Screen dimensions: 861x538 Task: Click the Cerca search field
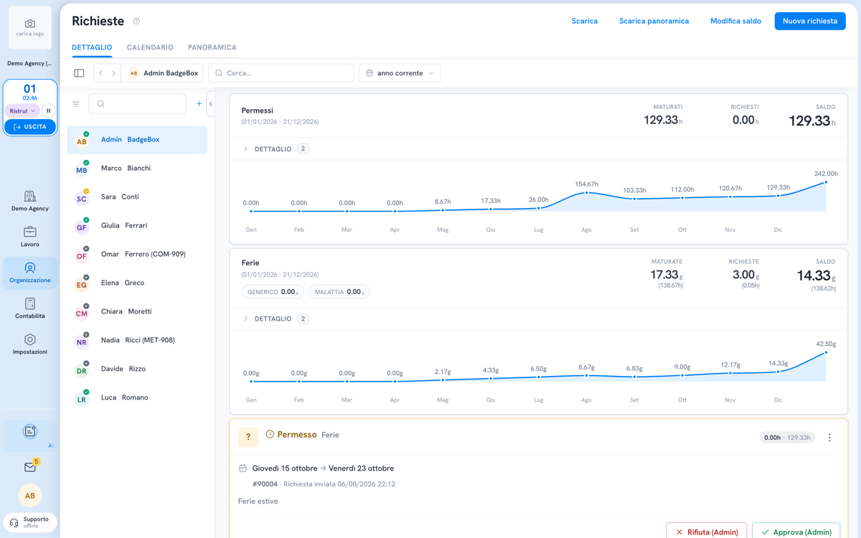click(x=281, y=73)
